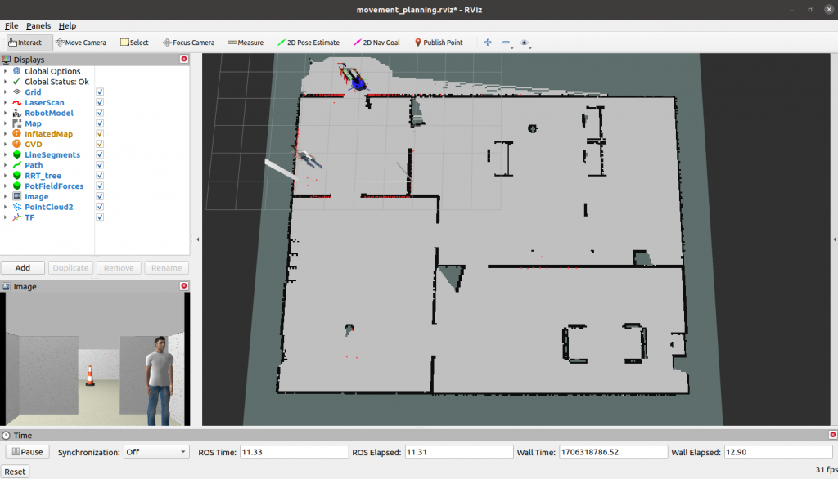Click the camera image preview

pos(95,359)
